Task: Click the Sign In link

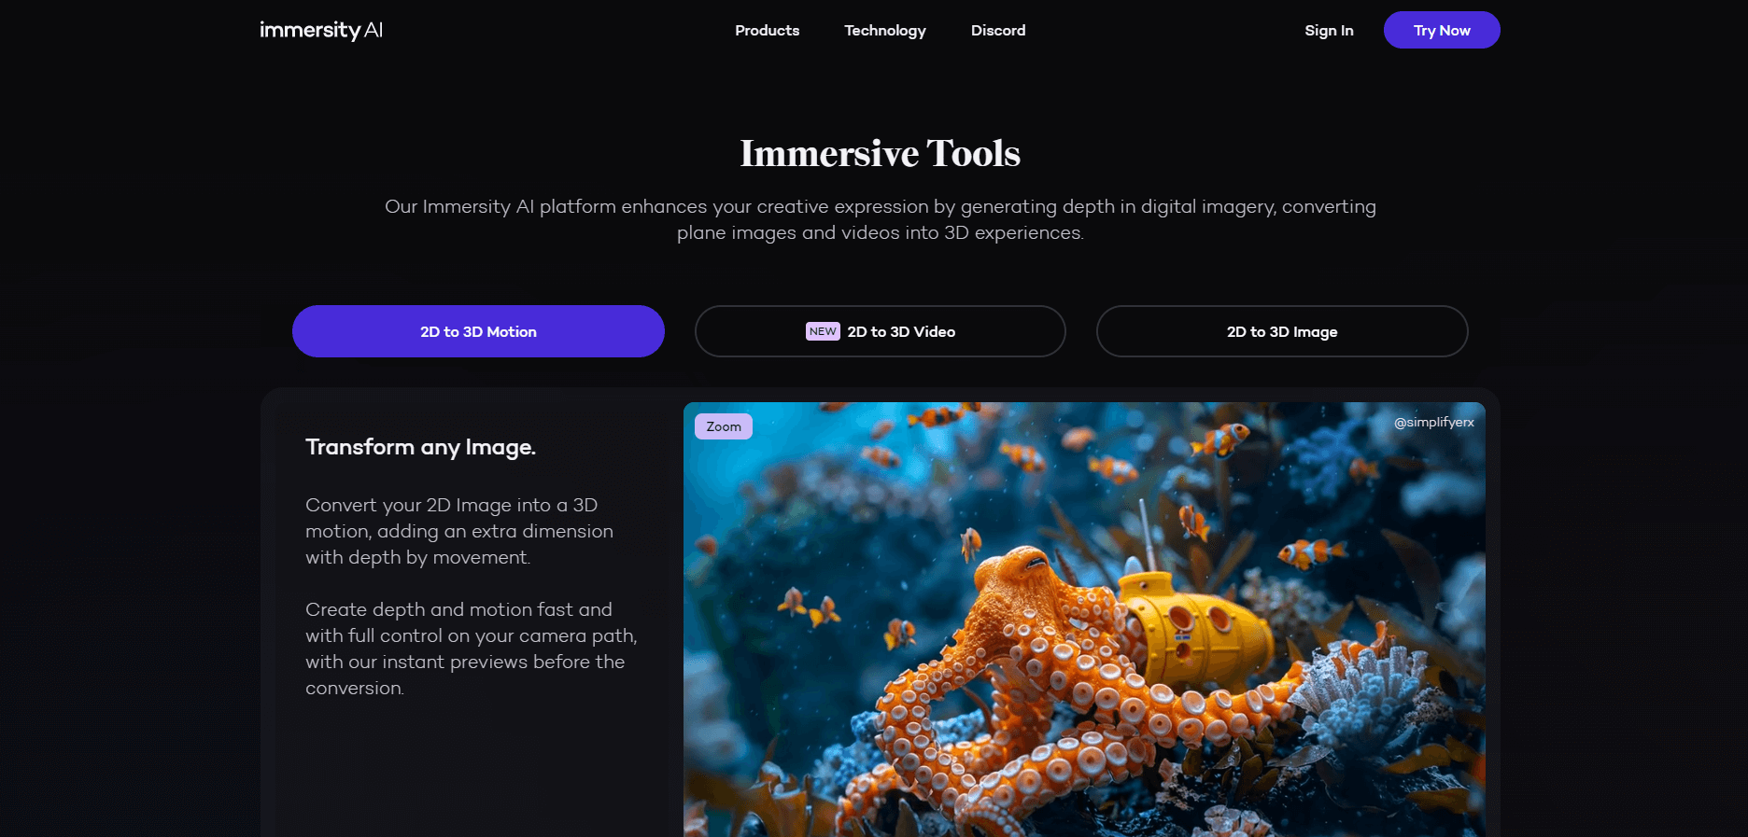Action: [x=1329, y=30]
